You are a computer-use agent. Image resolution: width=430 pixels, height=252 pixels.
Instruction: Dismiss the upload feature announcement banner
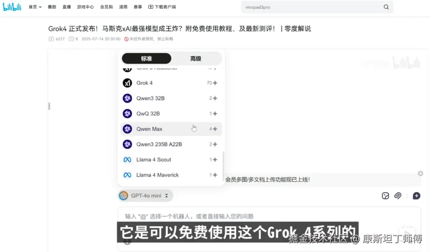tap(420, 173)
